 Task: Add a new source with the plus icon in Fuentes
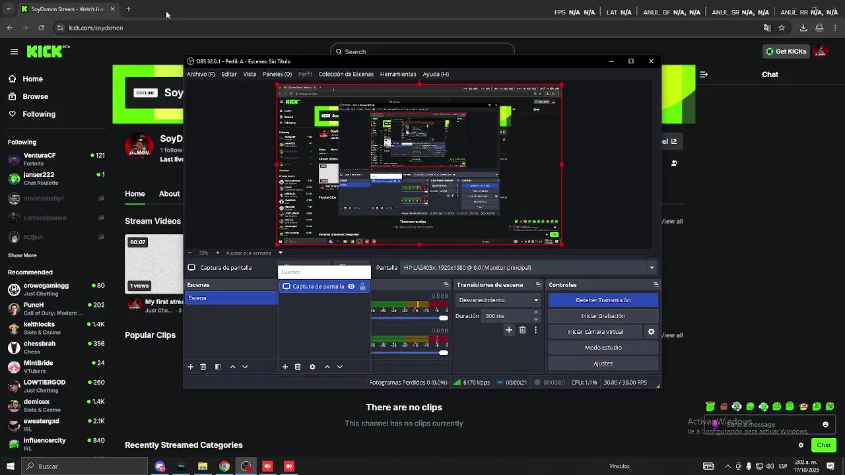tap(285, 367)
